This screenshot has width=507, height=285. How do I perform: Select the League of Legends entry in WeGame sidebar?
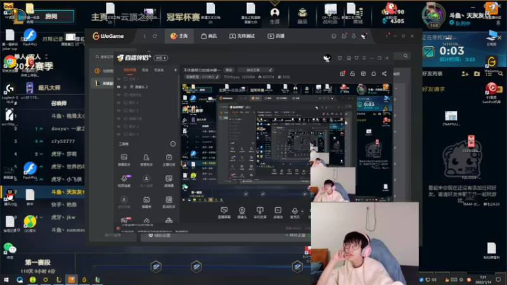103,84
